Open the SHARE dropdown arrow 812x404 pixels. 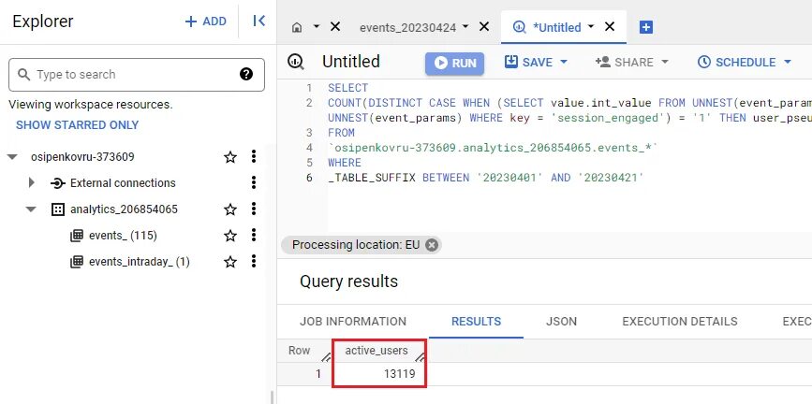[x=665, y=62]
